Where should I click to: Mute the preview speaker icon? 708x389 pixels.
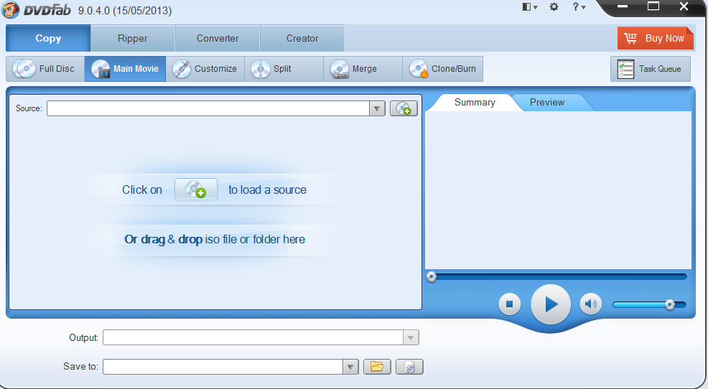pyautogui.click(x=591, y=304)
